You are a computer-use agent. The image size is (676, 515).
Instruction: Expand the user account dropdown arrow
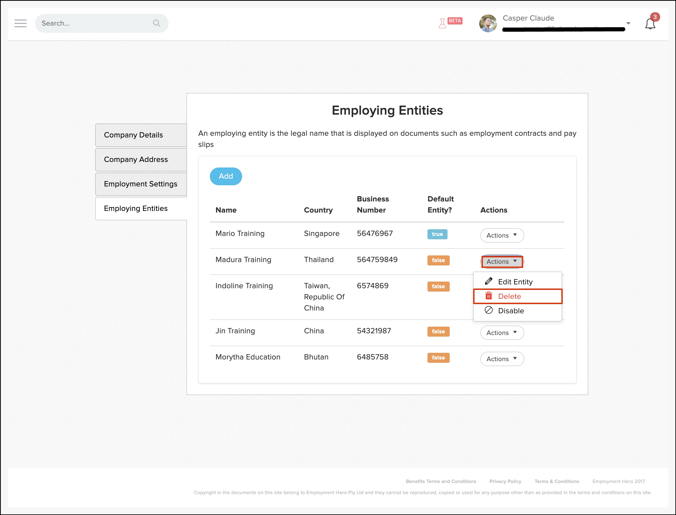click(628, 23)
